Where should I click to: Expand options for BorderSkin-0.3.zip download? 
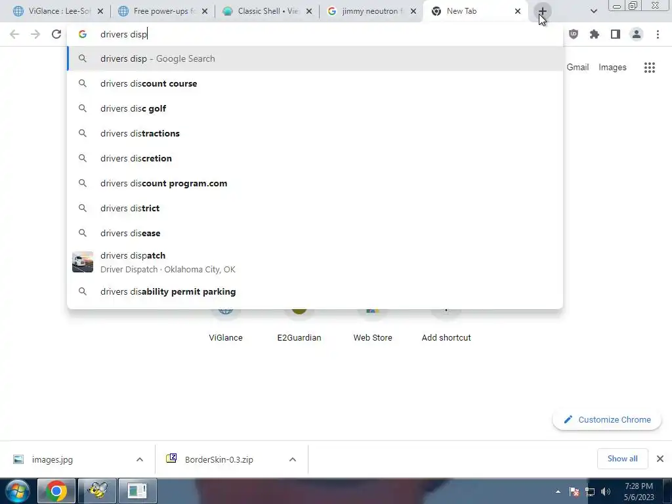pyautogui.click(x=293, y=459)
